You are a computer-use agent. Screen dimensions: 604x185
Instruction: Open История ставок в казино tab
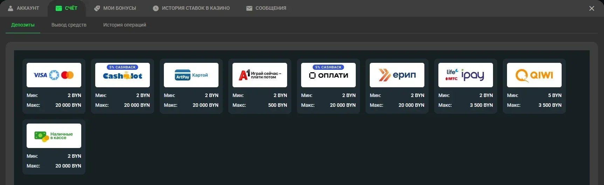click(192, 8)
